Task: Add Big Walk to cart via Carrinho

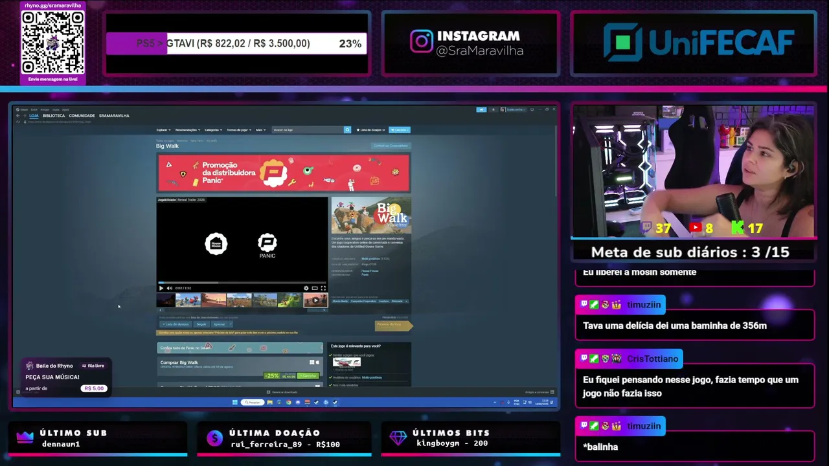Action: point(308,375)
